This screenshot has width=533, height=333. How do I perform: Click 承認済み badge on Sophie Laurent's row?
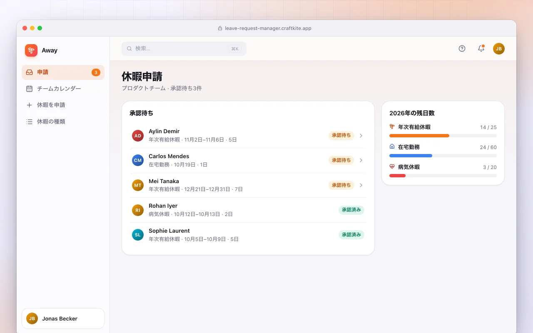click(x=351, y=235)
